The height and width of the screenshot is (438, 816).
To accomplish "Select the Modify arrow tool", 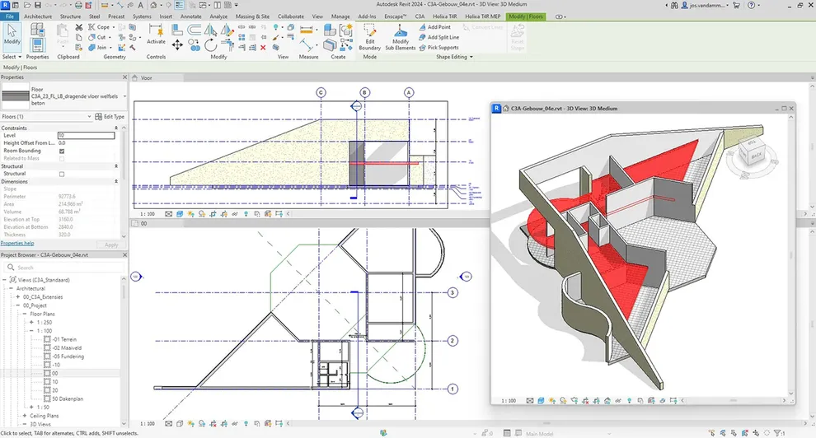I will click(12, 35).
